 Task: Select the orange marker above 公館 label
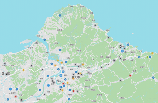tap(68, 83)
